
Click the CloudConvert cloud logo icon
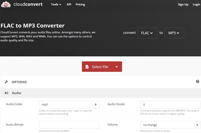pos(6,4)
